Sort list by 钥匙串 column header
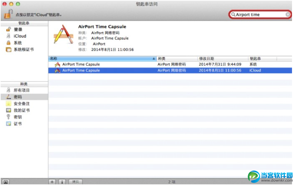 coord(262,59)
